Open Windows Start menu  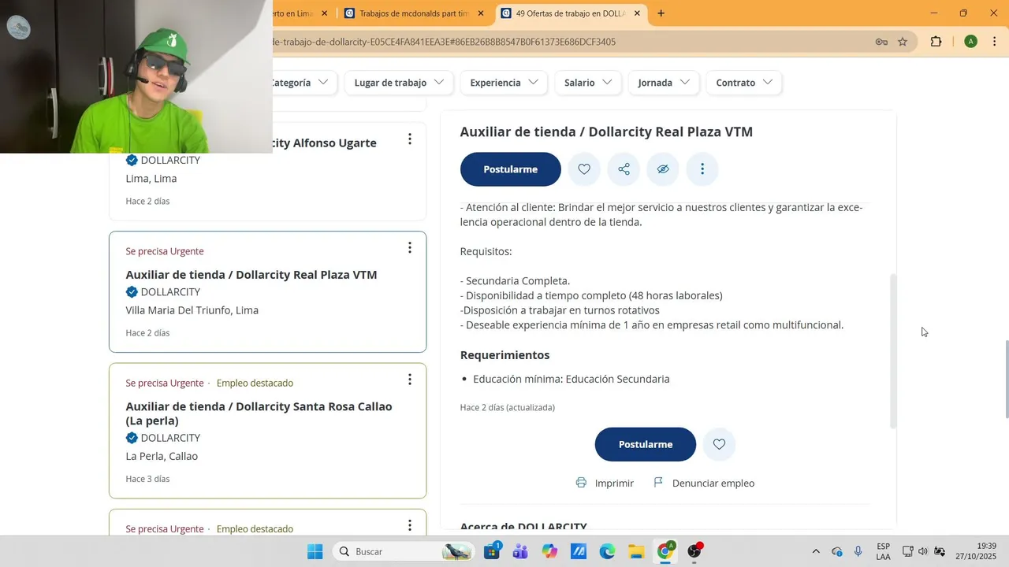[x=315, y=551]
